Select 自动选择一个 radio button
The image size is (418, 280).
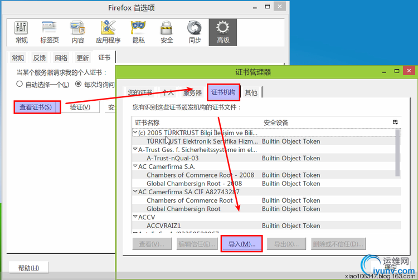pos(19,84)
